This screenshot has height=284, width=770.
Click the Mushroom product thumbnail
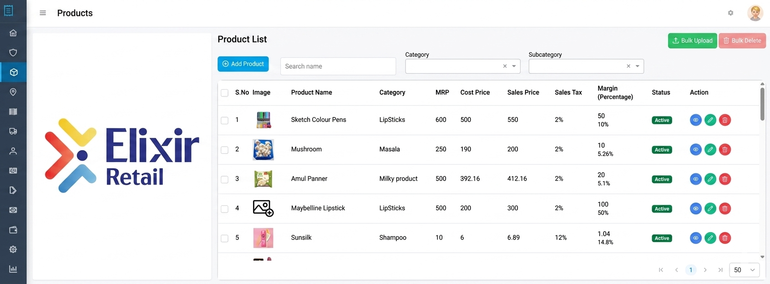pos(263,150)
